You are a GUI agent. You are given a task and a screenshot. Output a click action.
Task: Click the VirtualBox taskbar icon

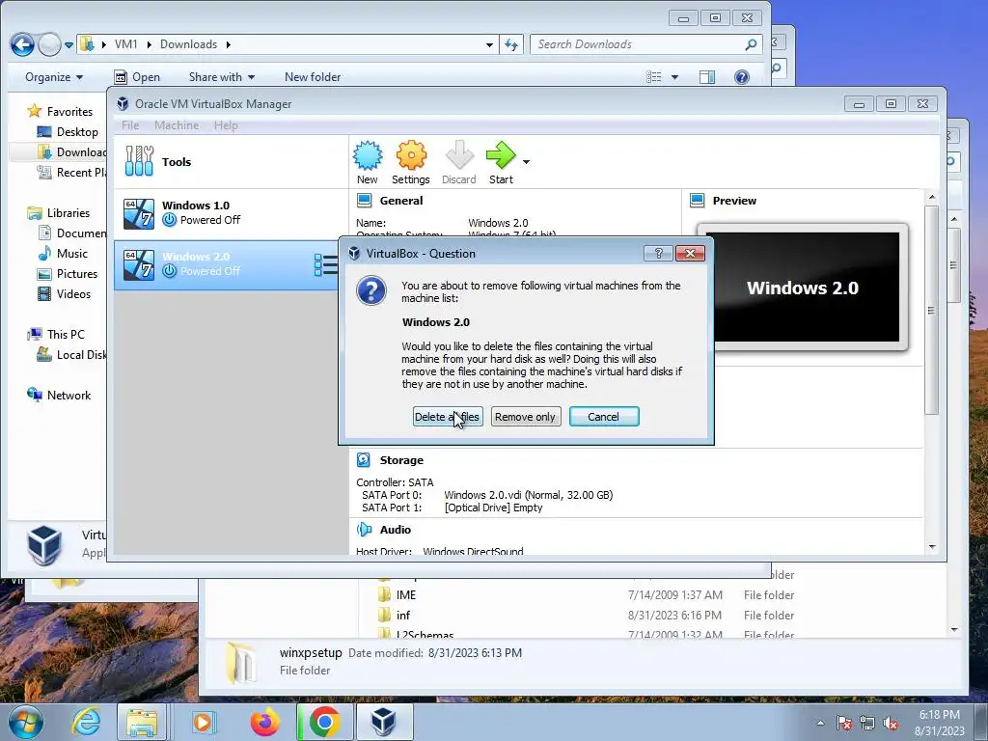(x=383, y=722)
